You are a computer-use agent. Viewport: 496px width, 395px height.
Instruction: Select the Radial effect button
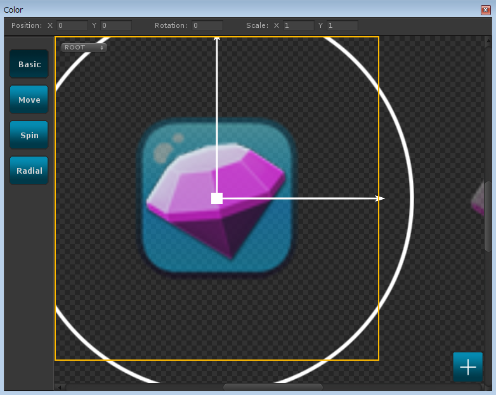click(29, 171)
